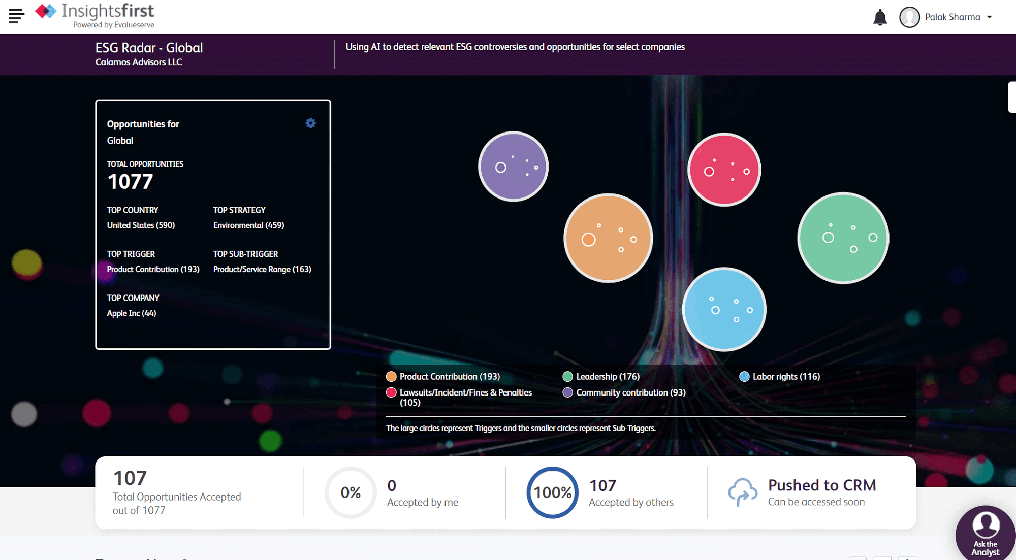Click the United States (590) top country
The image size is (1016, 560).
pyautogui.click(x=141, y=225)
